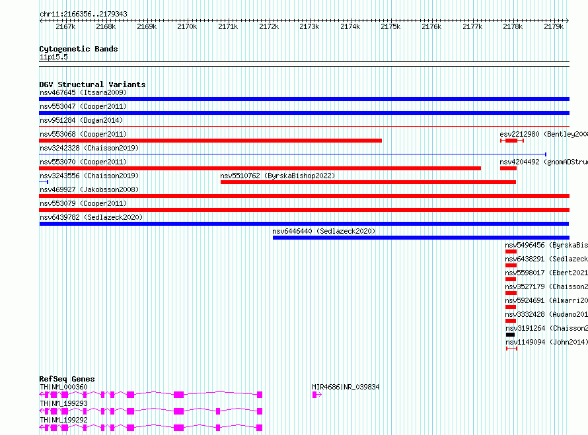
Task: Open the nsv5924691 variant label
Action: 546,300
